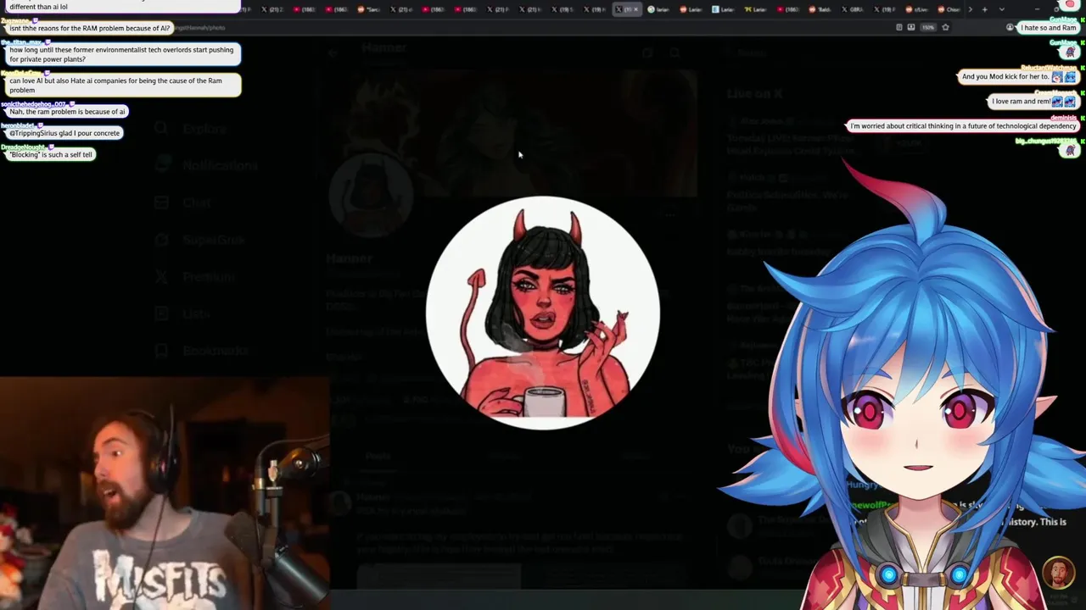The width and height of the screenshot is (1086, 610).
Task: Select the dimmed Posts tab on the profile
Action: click(378, 456)
